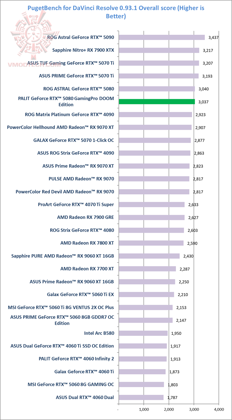Select 'ROG Matrix Platinum GeForce RTX™ 4090' label
Viewport: 232px width, 420px height.
click(69, 115)
